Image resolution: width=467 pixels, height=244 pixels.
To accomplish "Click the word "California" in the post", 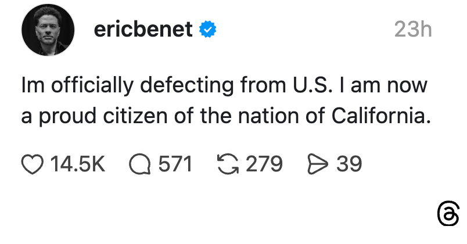I will click(381, 115).
